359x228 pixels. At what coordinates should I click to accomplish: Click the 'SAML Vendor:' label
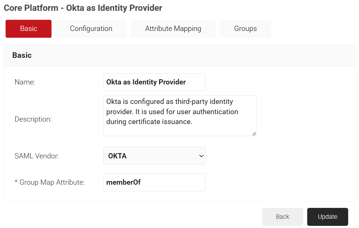(x=37, y=156)
